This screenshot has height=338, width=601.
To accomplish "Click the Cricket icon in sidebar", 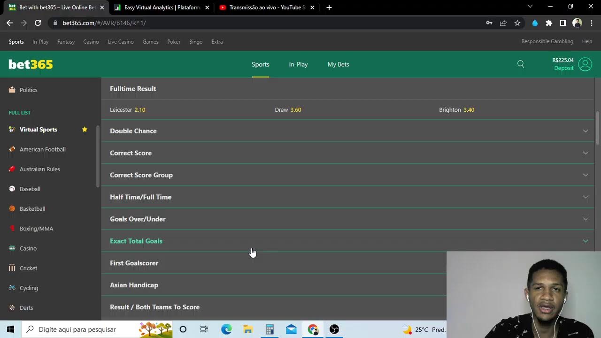I will 12,268.
